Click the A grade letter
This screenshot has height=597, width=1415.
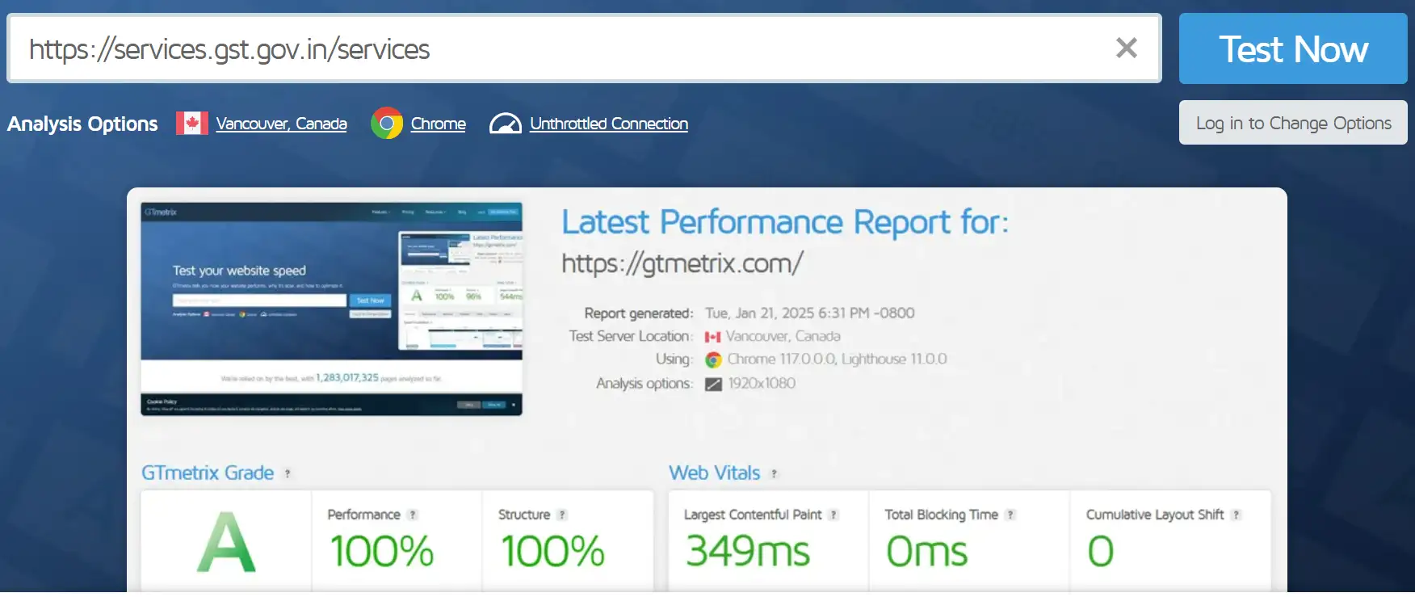pyautogui.click(x=226, y=543)
